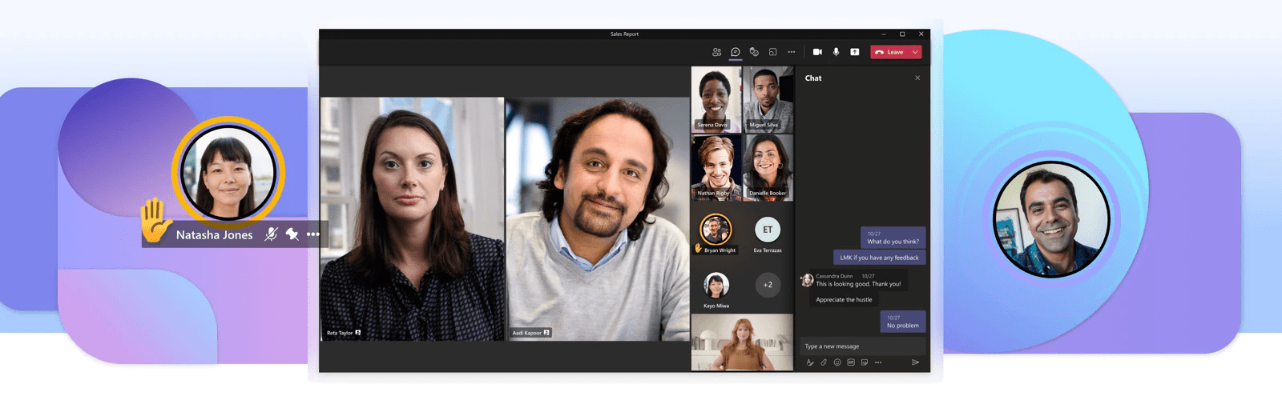Click the "No problem" message
Image resolution: width=1282 pixels, height=400 pixels.
(902, 322)
